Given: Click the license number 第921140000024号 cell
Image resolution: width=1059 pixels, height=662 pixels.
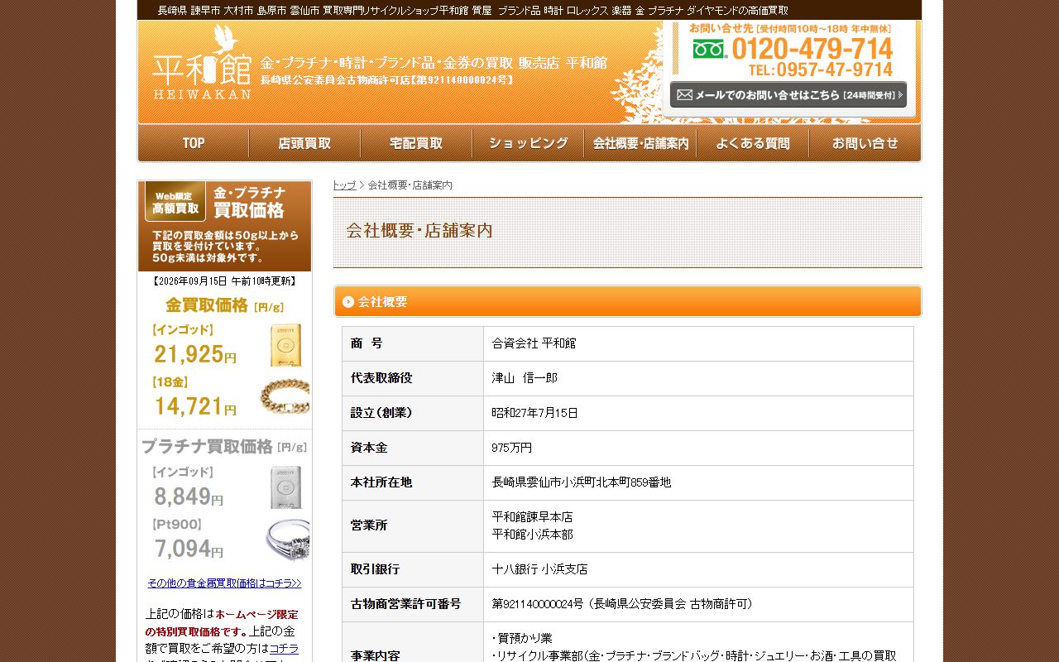Looking at the screenshot, I should pyautogui.click(x=698, y=604).
